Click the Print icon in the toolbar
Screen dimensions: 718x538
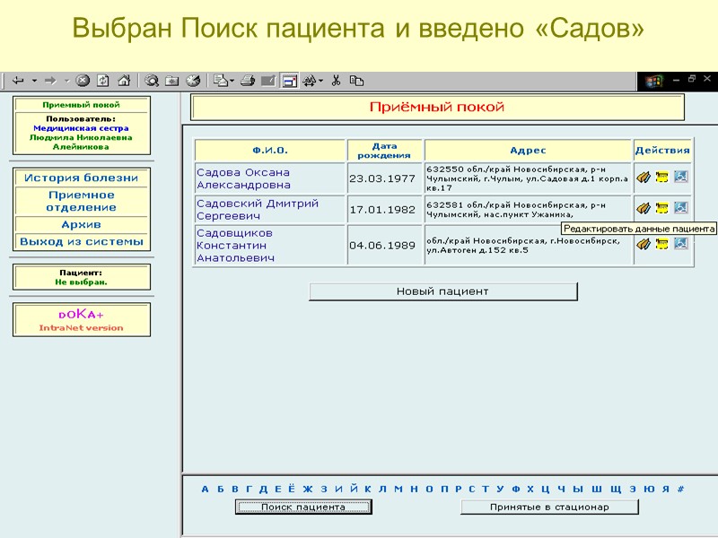pos(247,78)
